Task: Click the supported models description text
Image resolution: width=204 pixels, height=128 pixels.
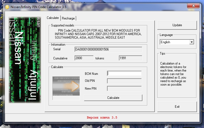Action: 98,34
